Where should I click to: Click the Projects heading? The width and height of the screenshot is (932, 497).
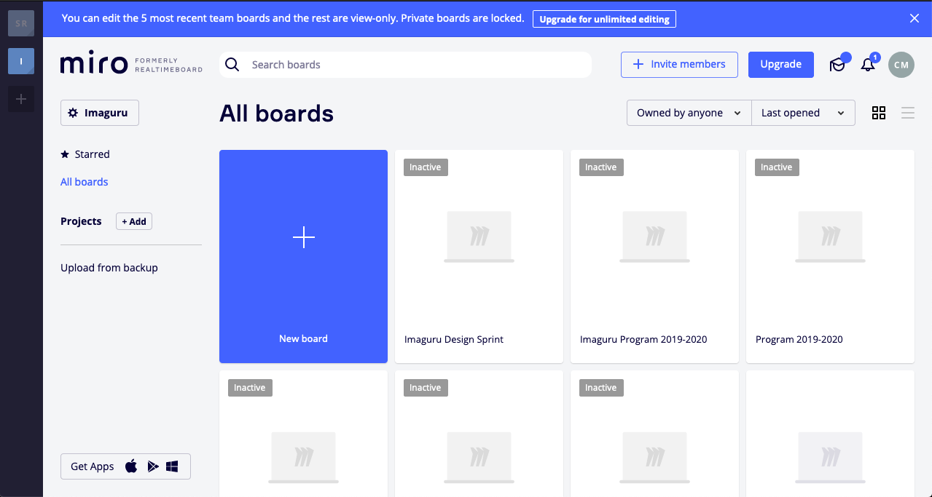coord(81,221)
